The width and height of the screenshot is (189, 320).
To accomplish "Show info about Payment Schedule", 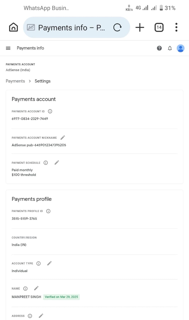I will click(46, 163).
